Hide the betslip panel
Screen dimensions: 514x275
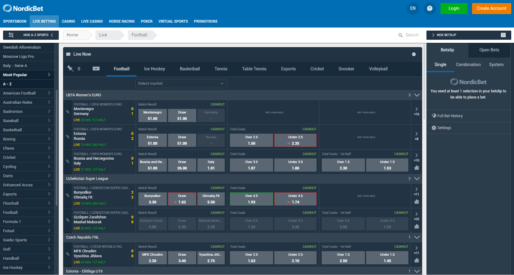pyautogui.click(x=469, y=35)
